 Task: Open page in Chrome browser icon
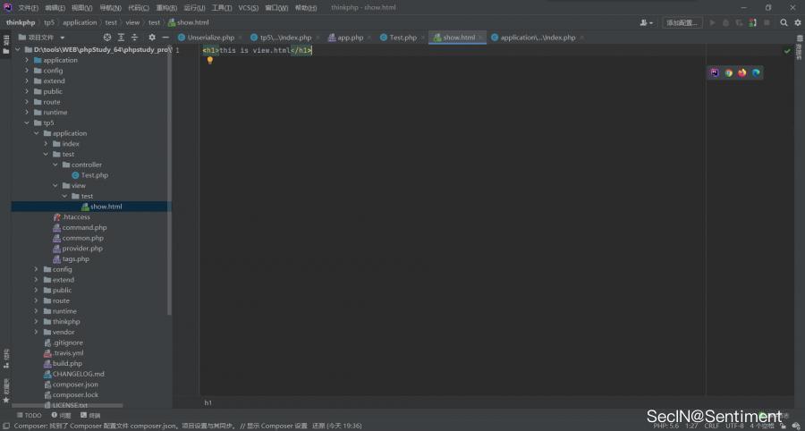pyautogui.click(x=728, y=72)
